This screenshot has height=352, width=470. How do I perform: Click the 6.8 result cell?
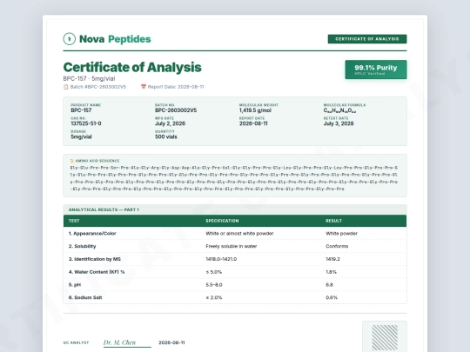click(329, 285)
